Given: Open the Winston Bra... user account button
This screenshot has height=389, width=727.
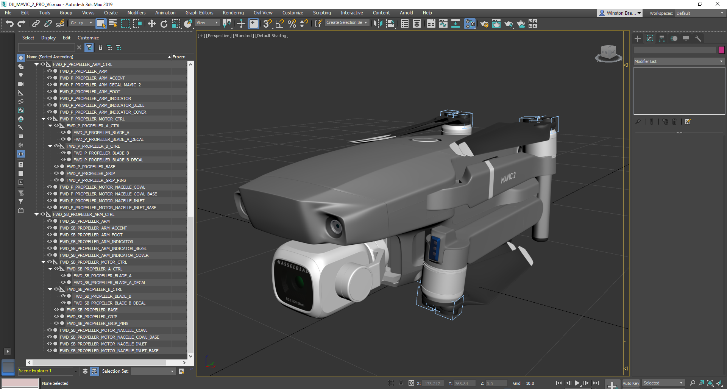Looking at the screenshot, I should click(620, 13).
